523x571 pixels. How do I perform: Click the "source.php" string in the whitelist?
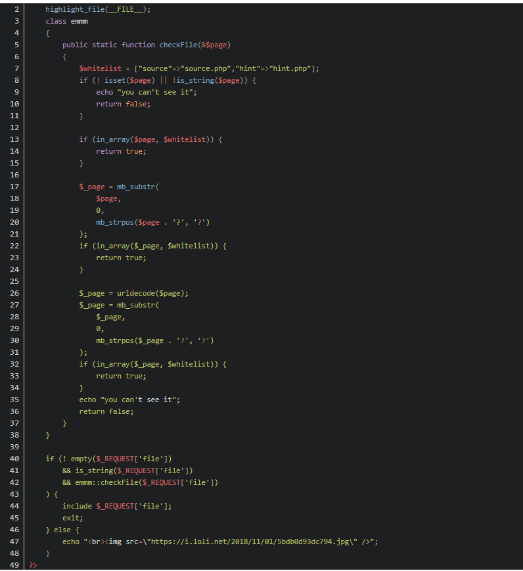206,68
